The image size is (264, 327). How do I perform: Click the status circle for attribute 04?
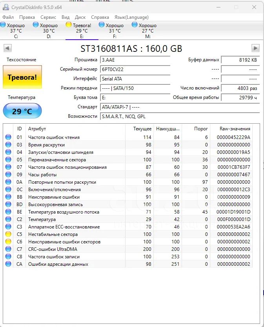click(x=8, y=152)
